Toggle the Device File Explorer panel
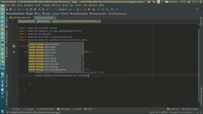Viewport: 203px width, 114px height. [x=201, y=95]
